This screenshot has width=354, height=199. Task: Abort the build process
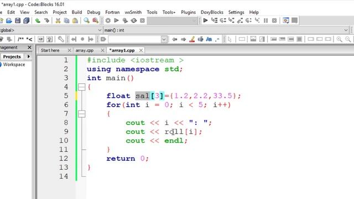click(x=142, y=21)
